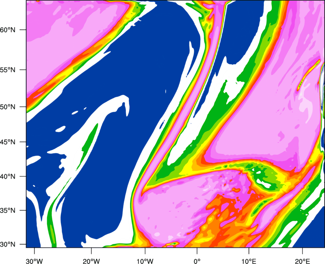The width and height of the screenshot is (325, 264).
Task: Click the 45°N latitude label
Action: click(x=8, y=142)
